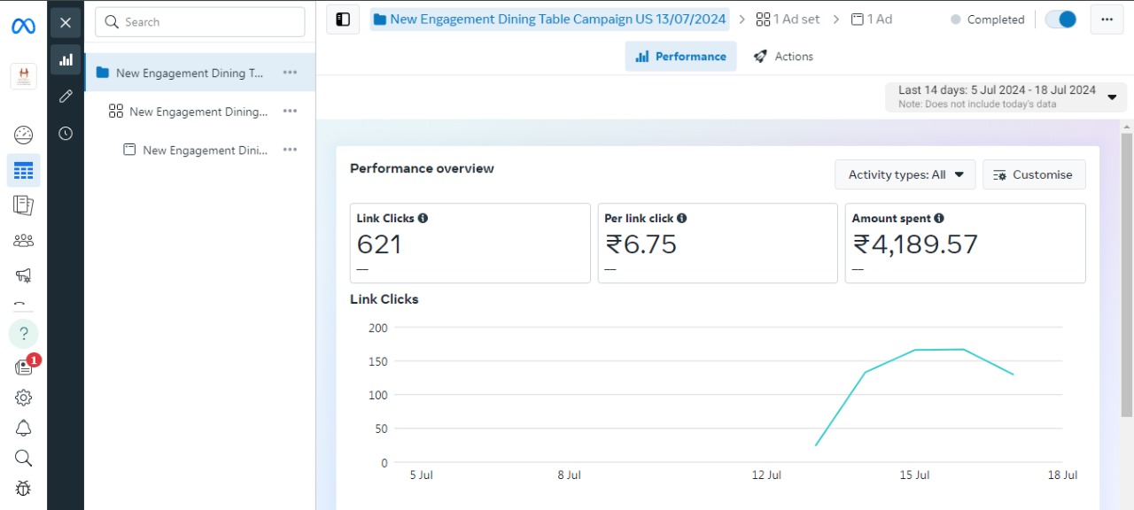Open the Audiences people icon
The height and width of the screenshot is (510, 1134).
pyautogui.click(x=24, y=240)
